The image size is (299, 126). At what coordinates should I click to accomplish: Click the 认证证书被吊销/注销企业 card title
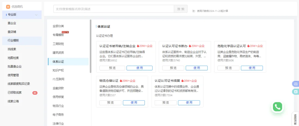click(x=117, y=46)
